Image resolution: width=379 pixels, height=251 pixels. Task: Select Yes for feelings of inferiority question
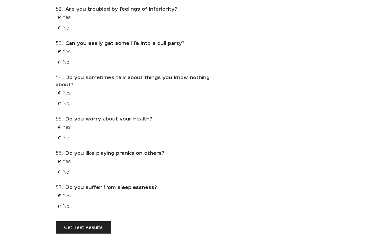tap(60, 17)
